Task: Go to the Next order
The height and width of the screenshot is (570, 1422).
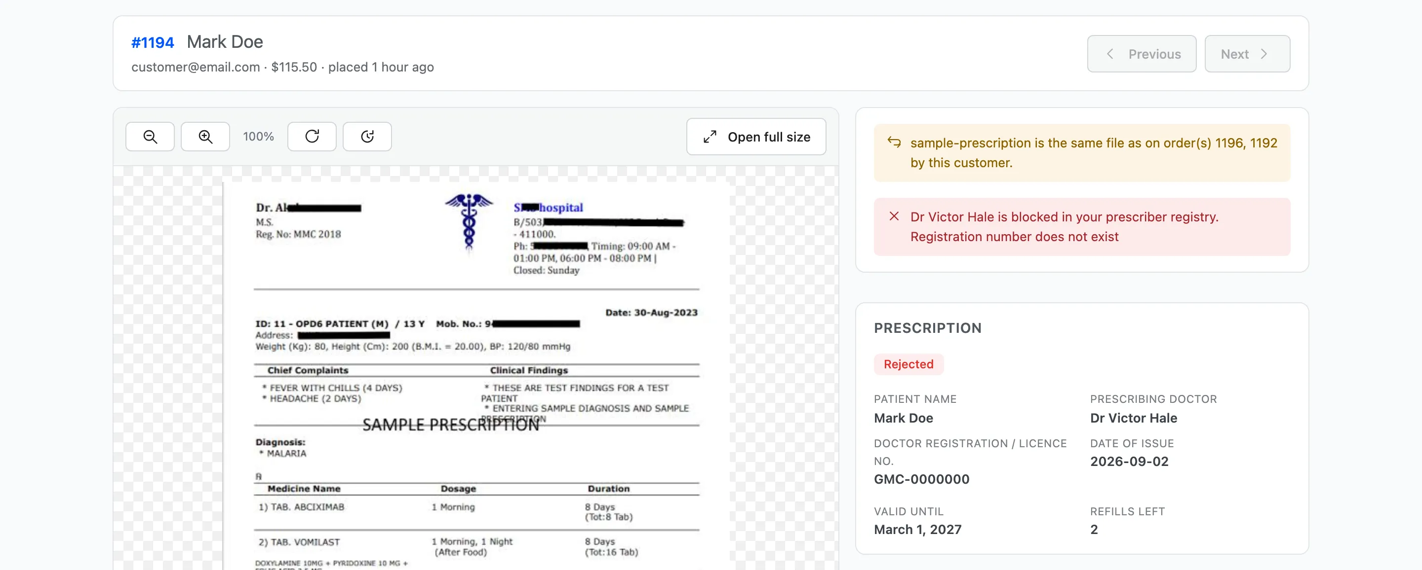Action: [1247, 53]
